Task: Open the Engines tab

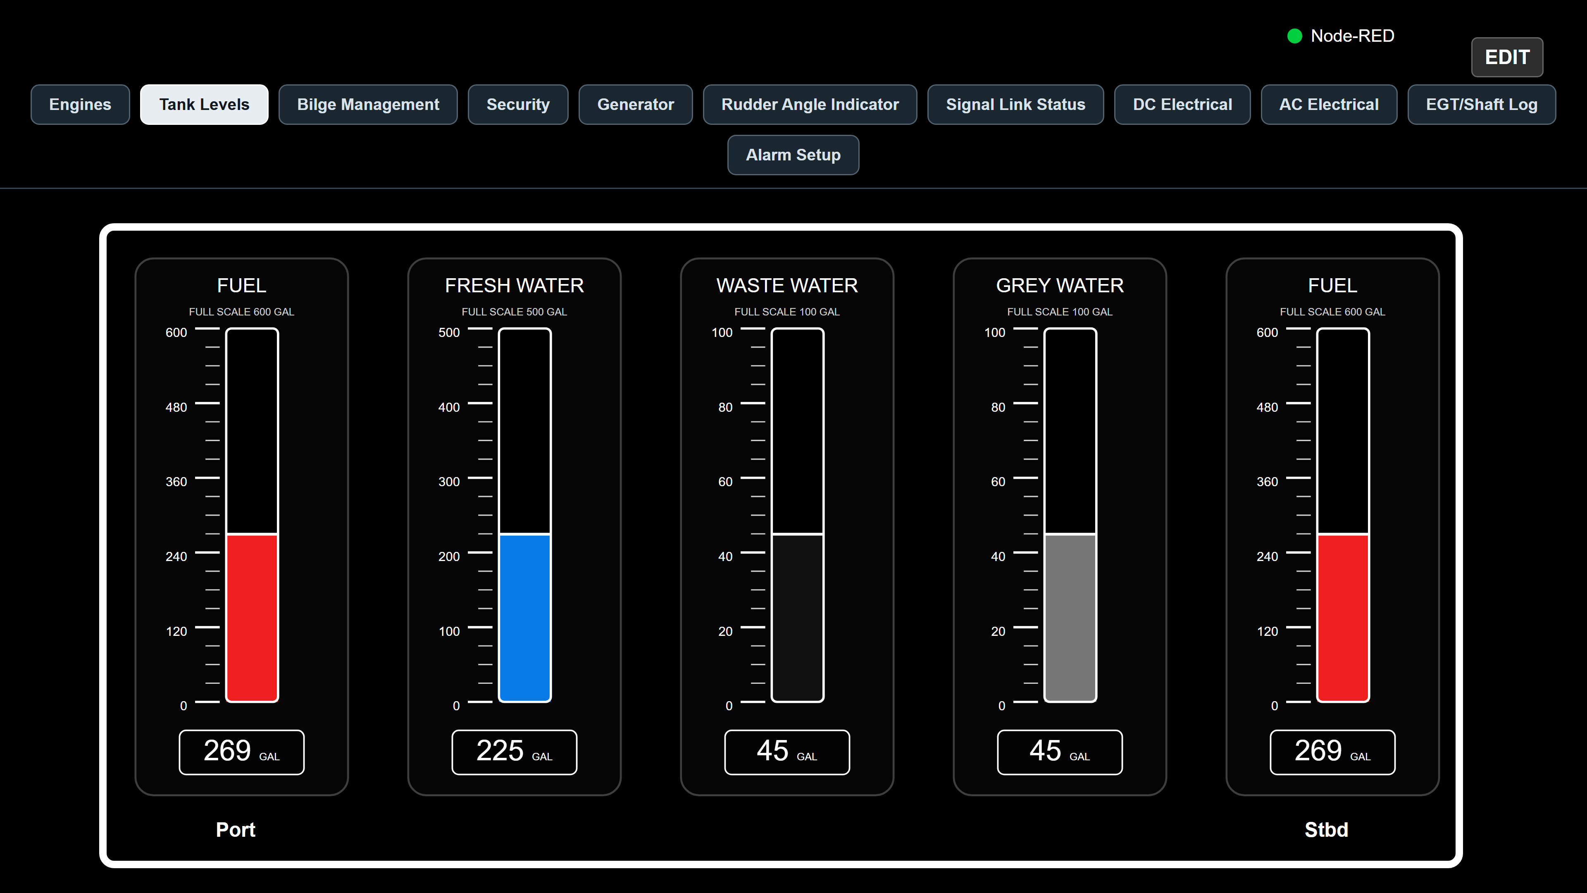Action: (80, 105)
